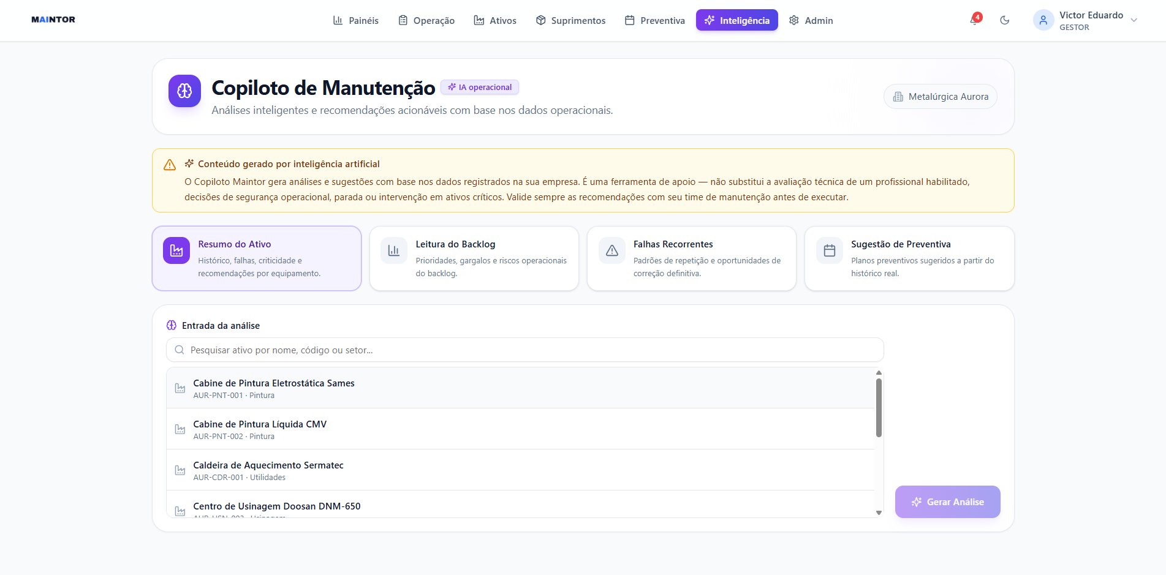Image resolution: width=1166 pixels, height=575 pixels.
Task: Open the Metalúrgica Aurora company selector
Action: coord(941,97)
